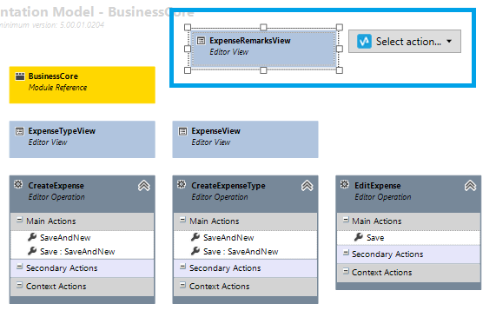Click the ExpenseTypeView editor view icon
Image resolution: width=496 pixels, height=317 pixels.
click(x=20, y=131)
